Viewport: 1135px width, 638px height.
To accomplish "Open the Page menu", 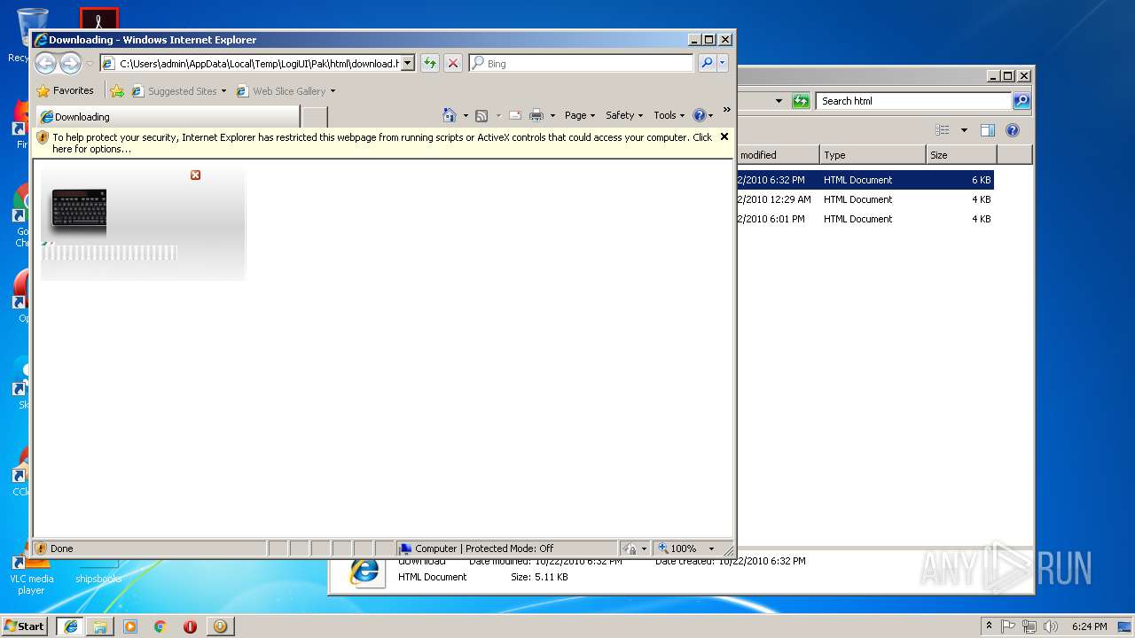I will click(580, 115).
